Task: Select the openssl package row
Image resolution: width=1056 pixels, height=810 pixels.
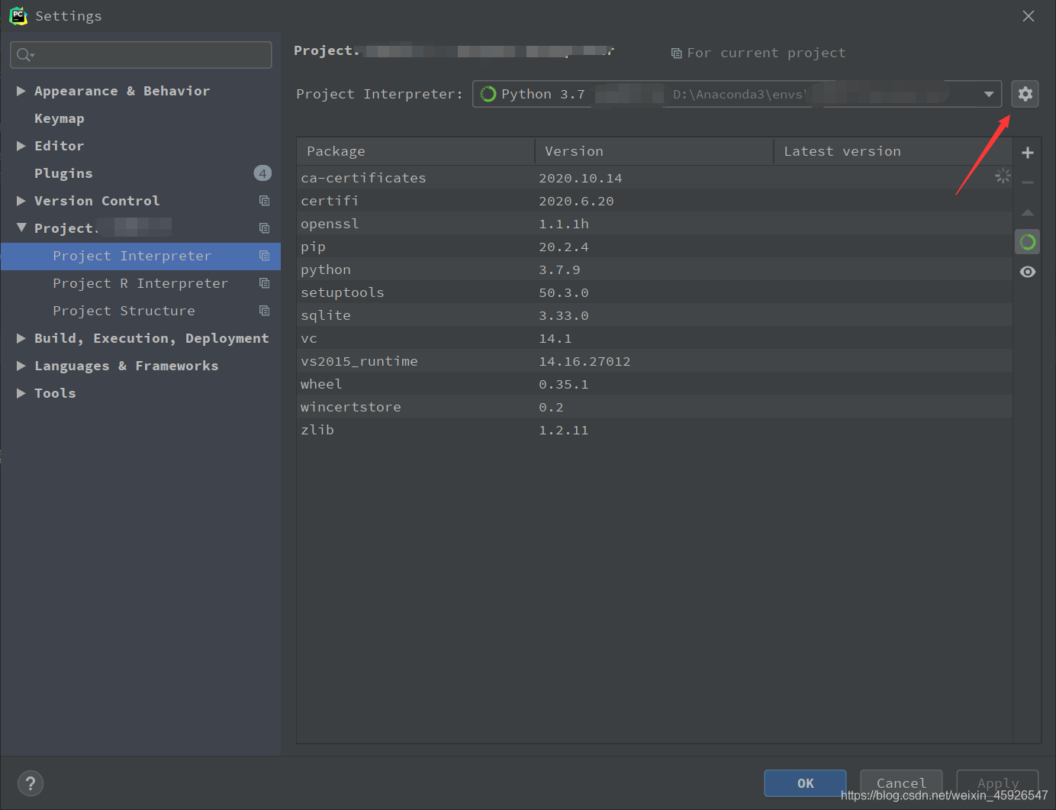Action: pos(655,224)
